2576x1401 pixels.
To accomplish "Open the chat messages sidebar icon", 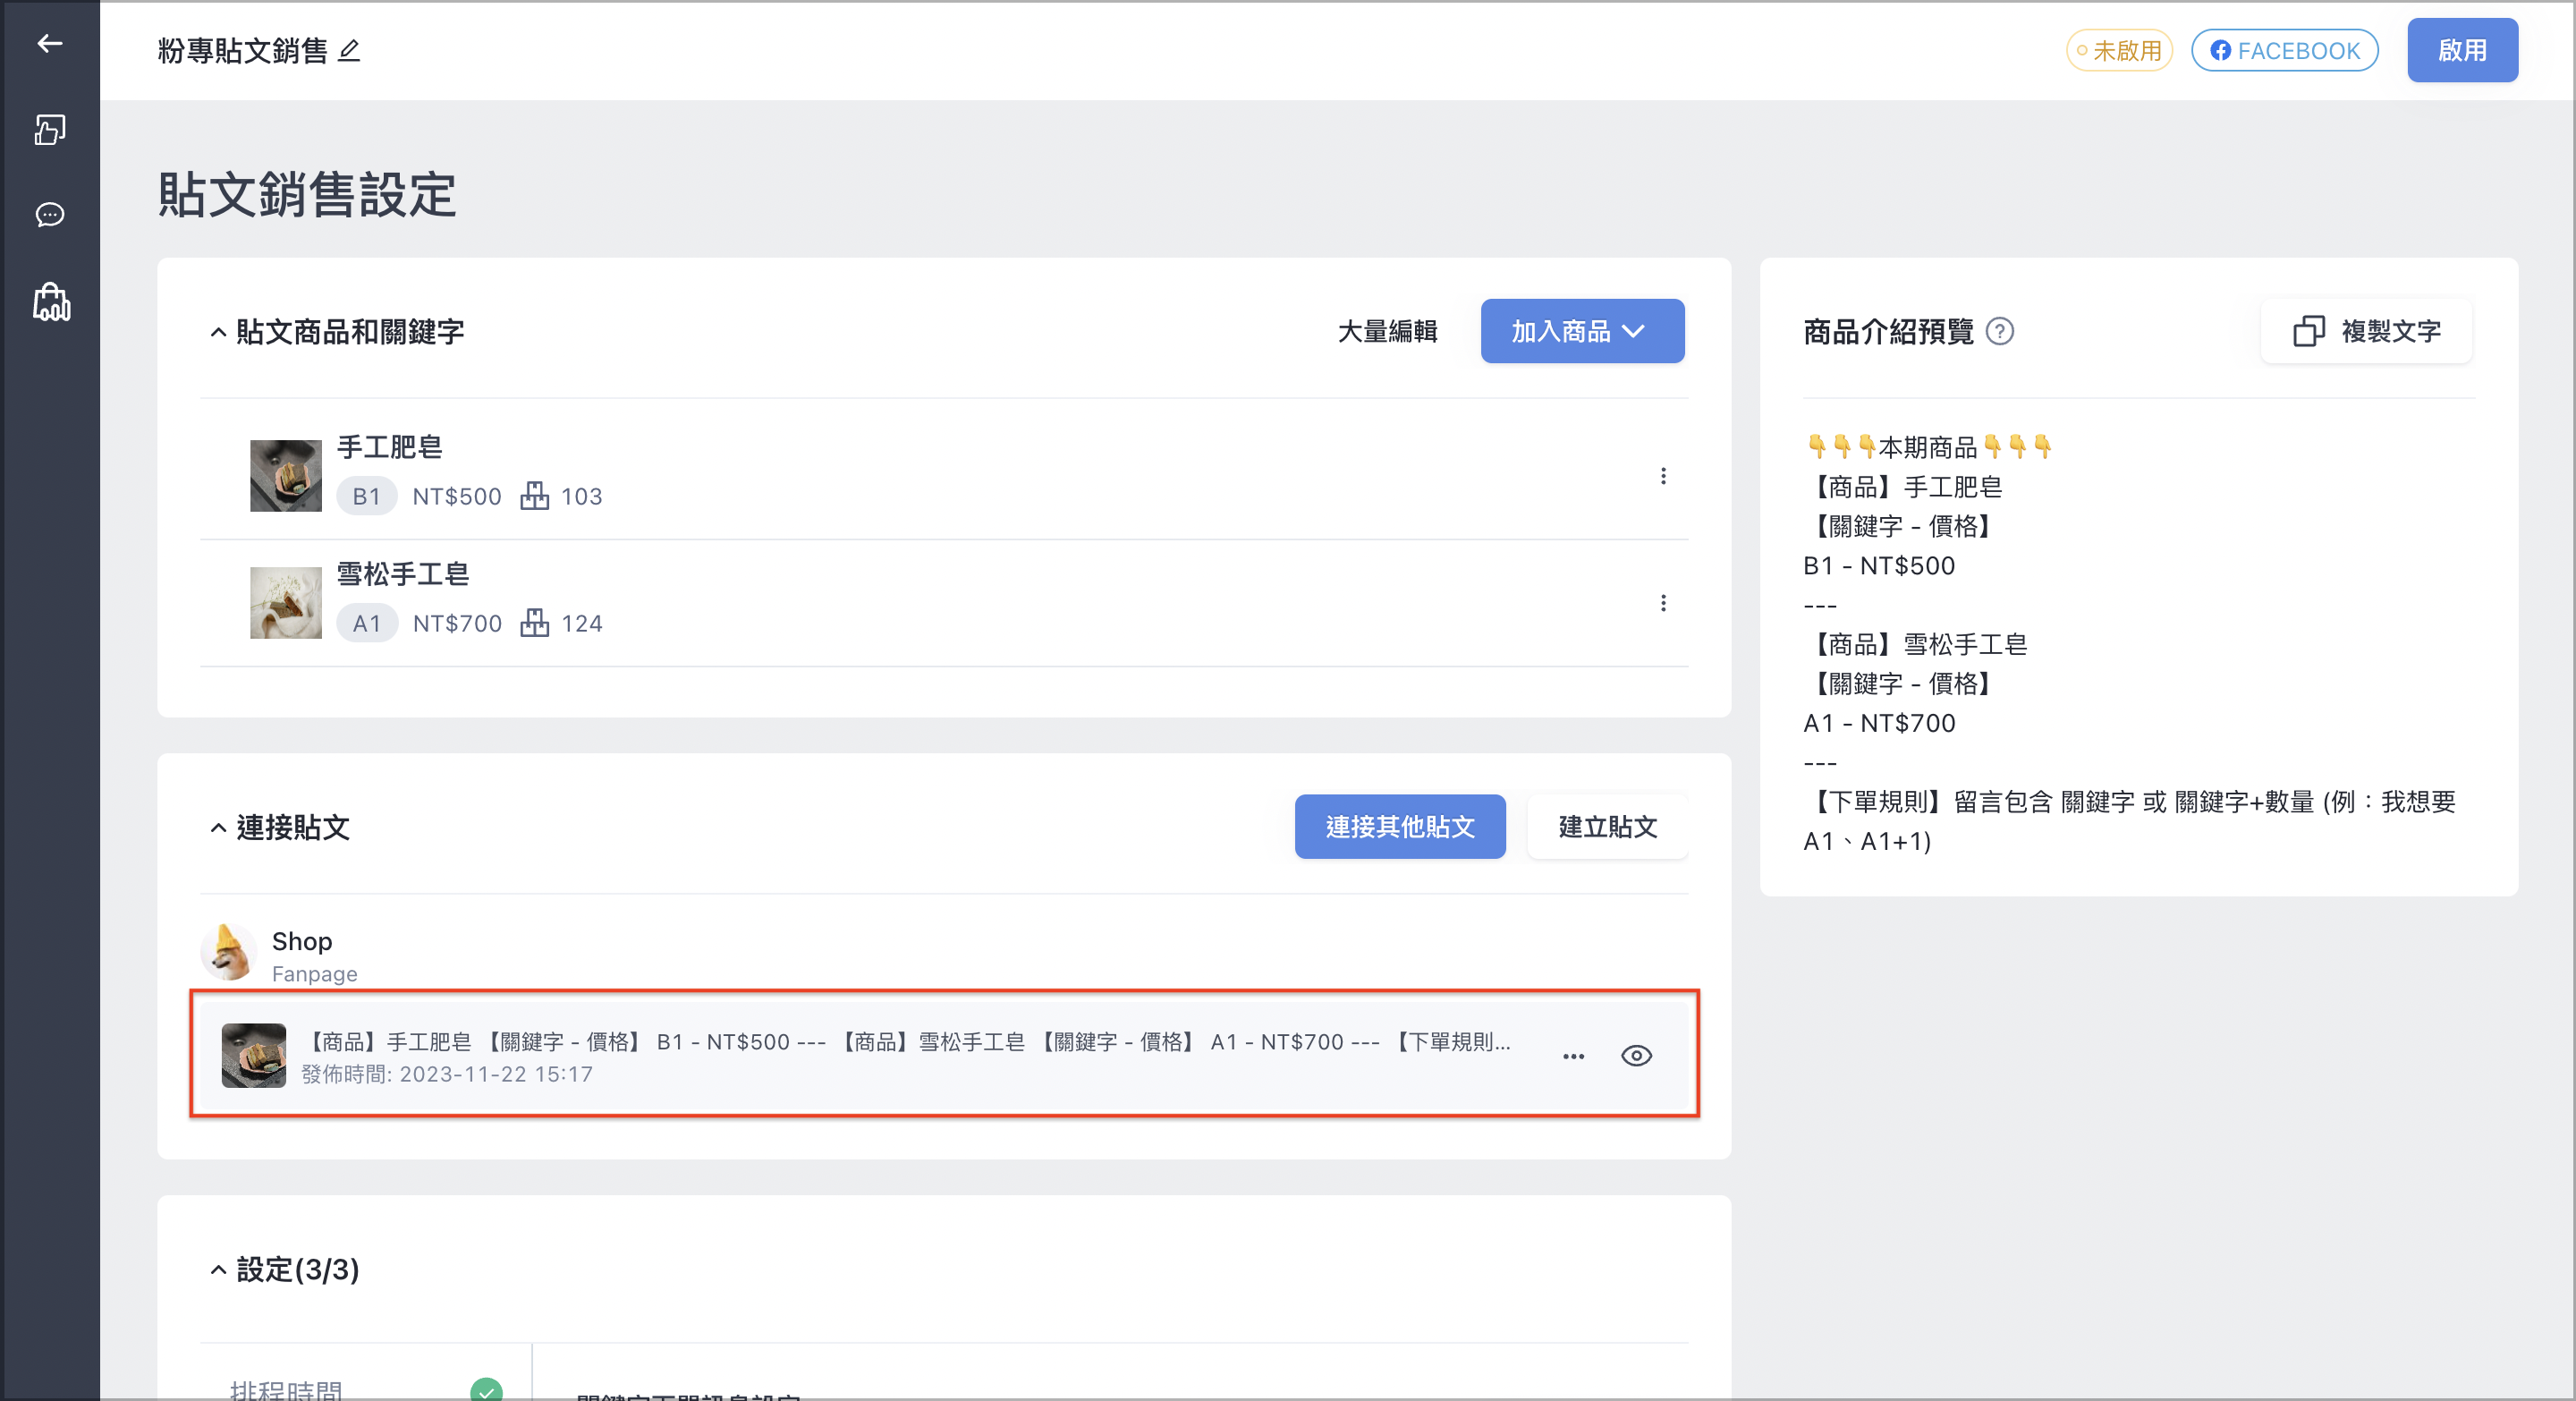I will tap(50, 215).
